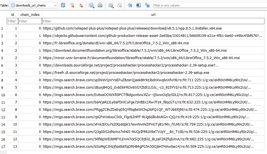Select chain_index cell in row 7
This screenshot has width=267, height=154.
pos(30,72)
